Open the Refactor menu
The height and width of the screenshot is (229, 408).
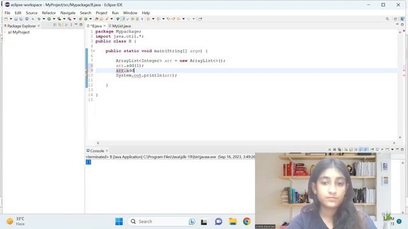tap(48, 13)
